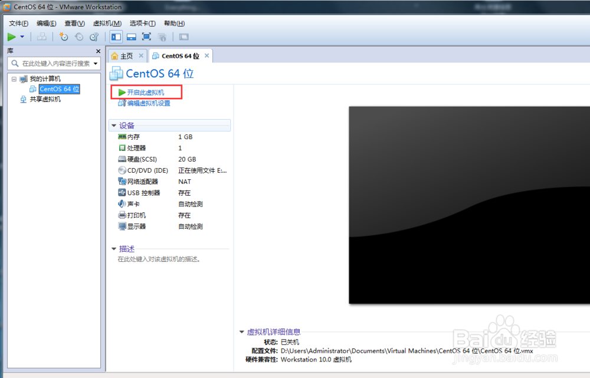Viewport: 590px width, 378px height.
Task: Take a snapshot with the snapshot icon
Action: pyautogui.click(x=64, y=37)
